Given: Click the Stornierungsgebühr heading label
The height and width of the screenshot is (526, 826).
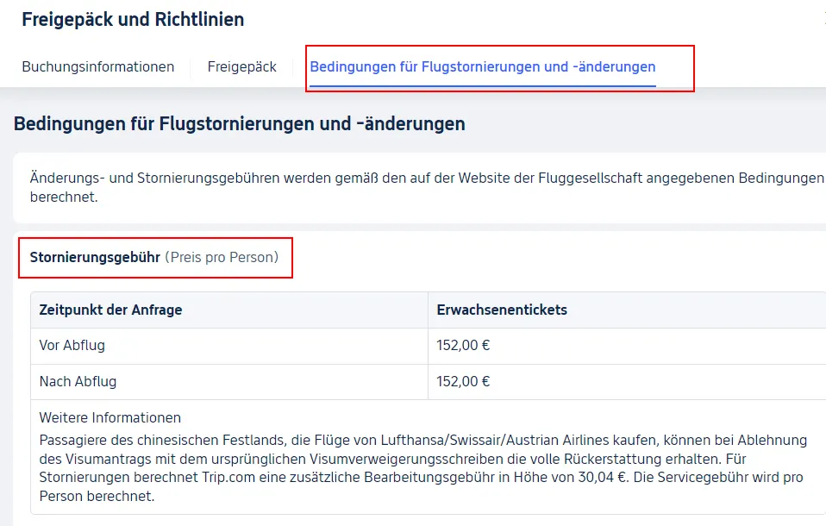Looking at the screenshot, I should [95, 257].
